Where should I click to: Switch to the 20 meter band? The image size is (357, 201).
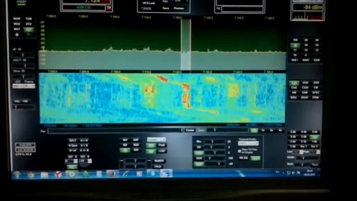[306, 45]
